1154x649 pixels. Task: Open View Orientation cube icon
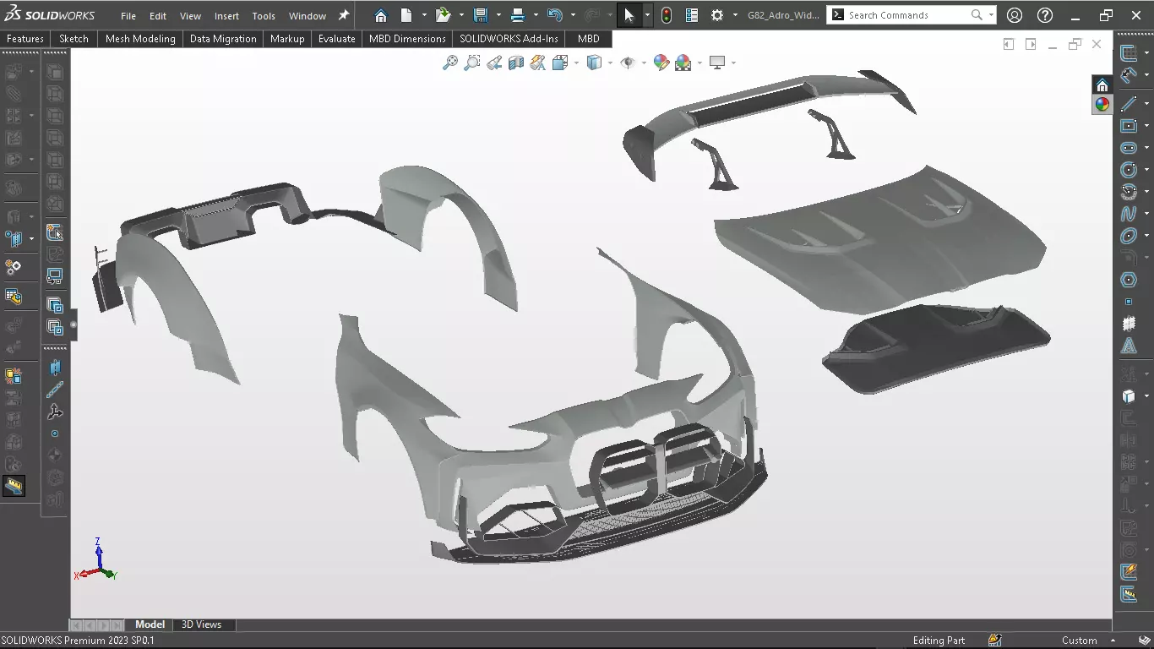(559, 63)
